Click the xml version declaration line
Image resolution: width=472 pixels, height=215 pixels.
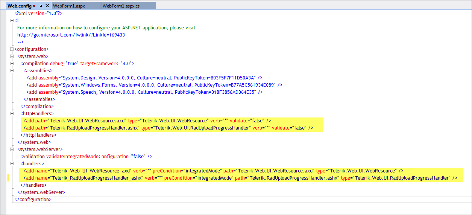38,13
